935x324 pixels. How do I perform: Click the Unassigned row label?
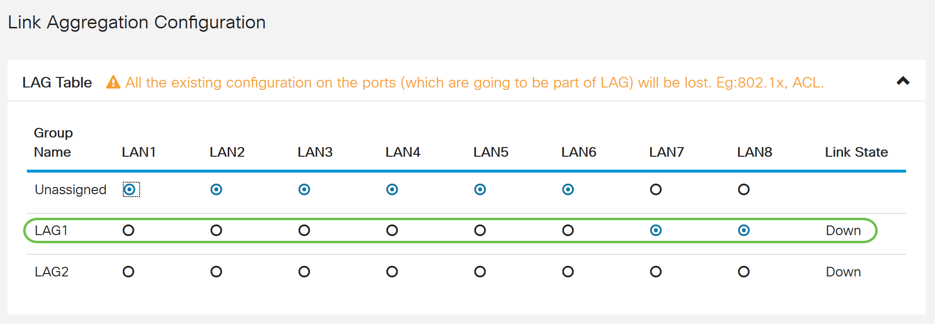point(70,189)
